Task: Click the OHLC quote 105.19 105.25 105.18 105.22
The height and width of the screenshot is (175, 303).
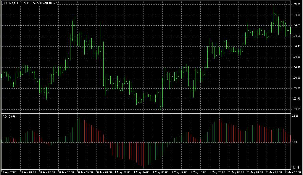Action: point(39,3)
